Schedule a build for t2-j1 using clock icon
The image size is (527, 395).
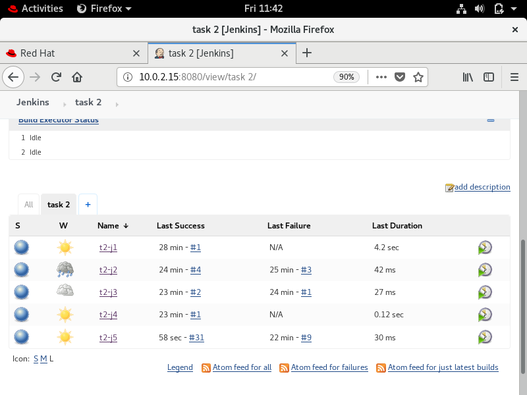point(485,247)
